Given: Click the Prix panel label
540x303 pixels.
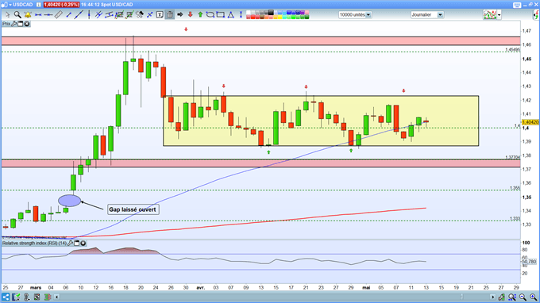Looking at the screenshot, I should (6, 24).
